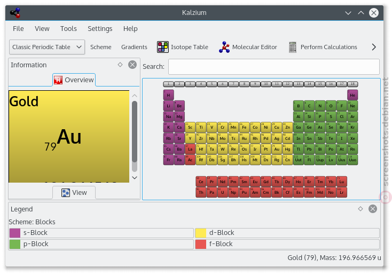Open the Settings menu

[100, 29]
